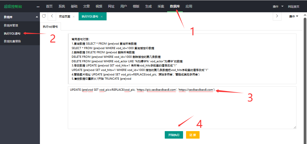Open the 文章 menu
Image resolution: width=307 pixels, height=144 pixels.
(x=86, y=6)
